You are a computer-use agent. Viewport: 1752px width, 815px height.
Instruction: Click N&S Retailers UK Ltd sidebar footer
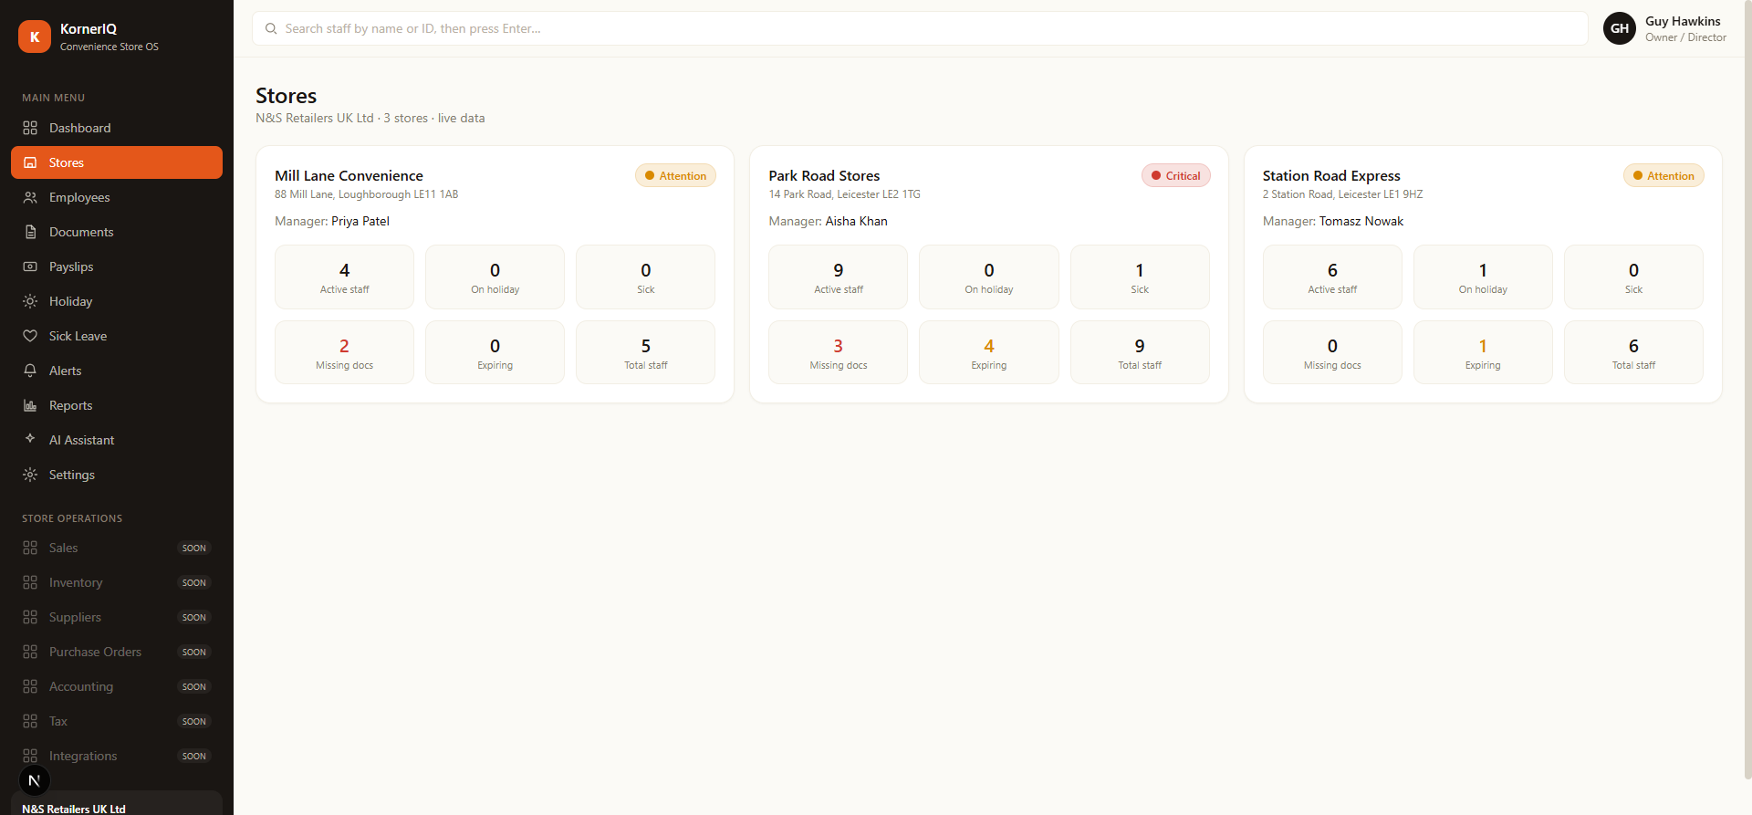117,803
